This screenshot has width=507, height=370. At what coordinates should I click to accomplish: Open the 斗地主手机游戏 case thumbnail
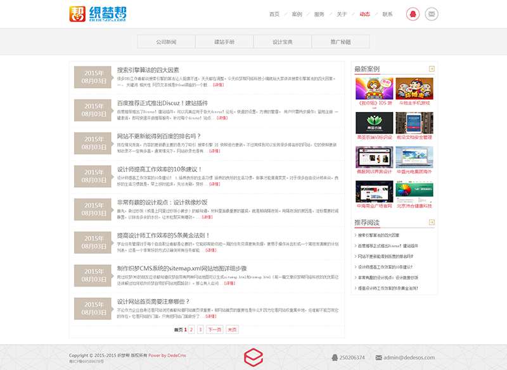coord(414,89)
